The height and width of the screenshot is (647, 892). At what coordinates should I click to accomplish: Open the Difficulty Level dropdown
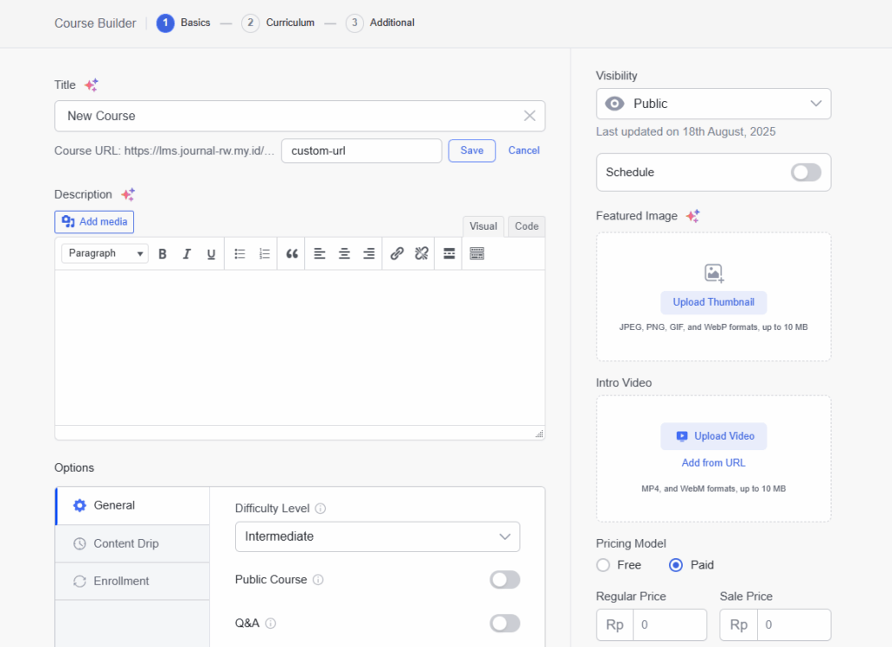[x=377, y=536]
